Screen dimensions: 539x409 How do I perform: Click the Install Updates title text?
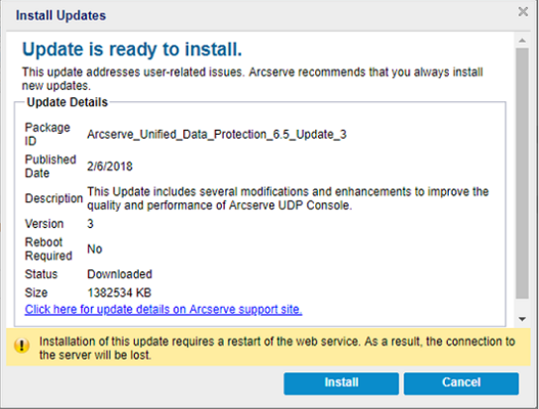(x=60, y=16)
